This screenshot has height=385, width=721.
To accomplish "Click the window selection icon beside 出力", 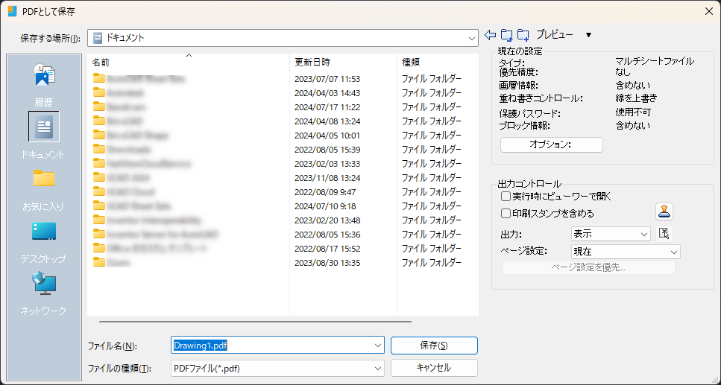I will click(664, 234).
